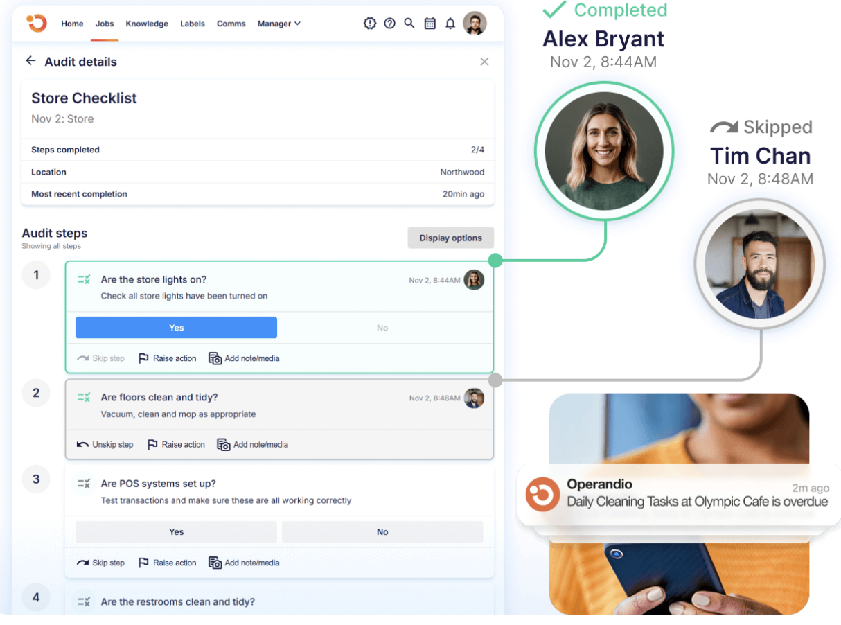This screenshot has width=841, height=625.
Task: Select No for store lights on
Action: coord(382,328)
